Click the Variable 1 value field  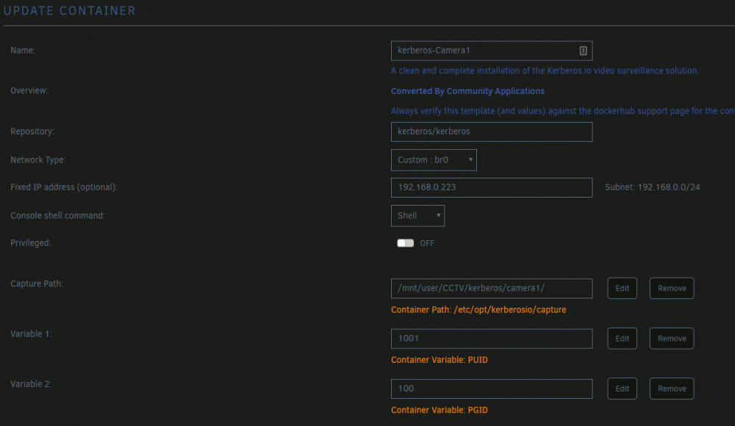pos(491,339)
